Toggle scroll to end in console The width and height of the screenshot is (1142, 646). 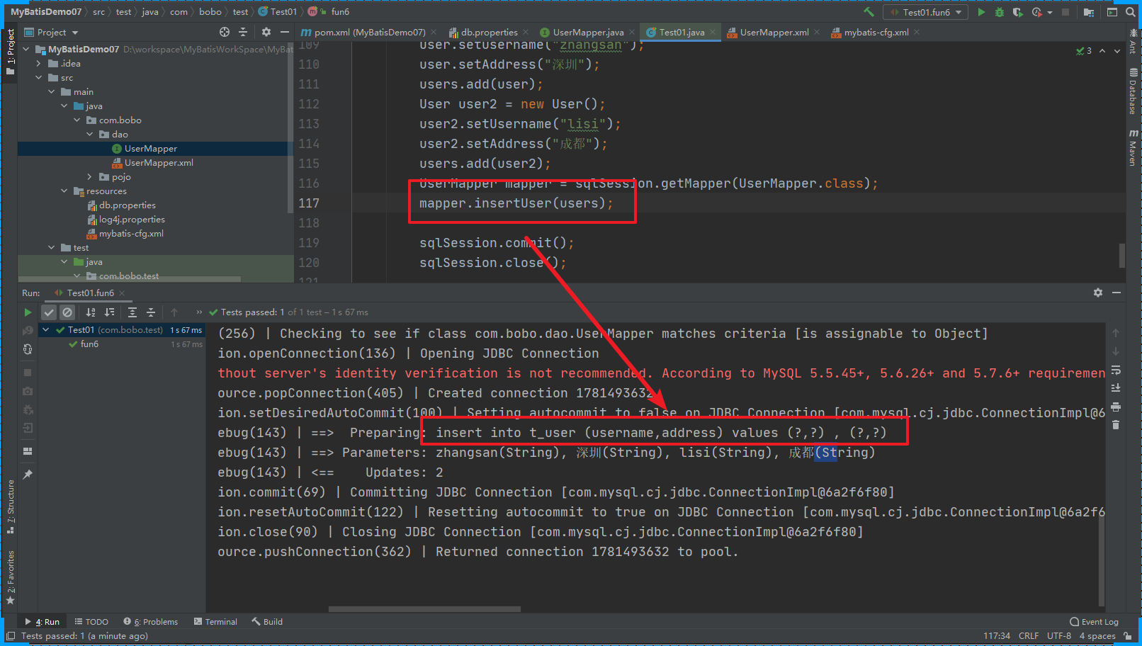click(1116, 388)
